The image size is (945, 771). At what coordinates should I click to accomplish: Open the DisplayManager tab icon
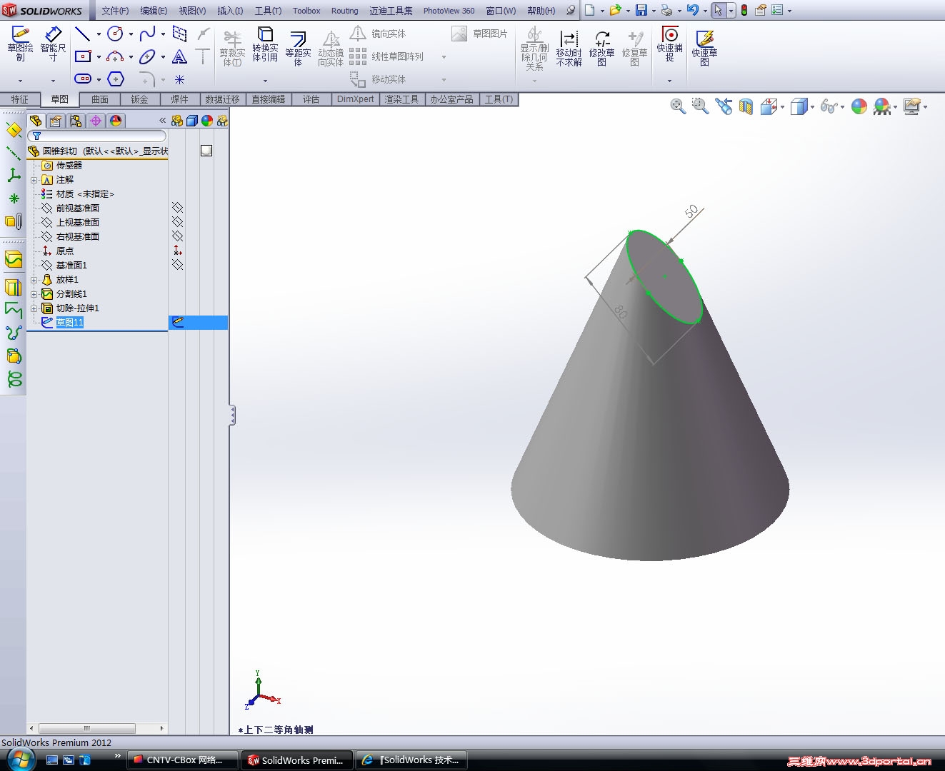click(116, 121)
